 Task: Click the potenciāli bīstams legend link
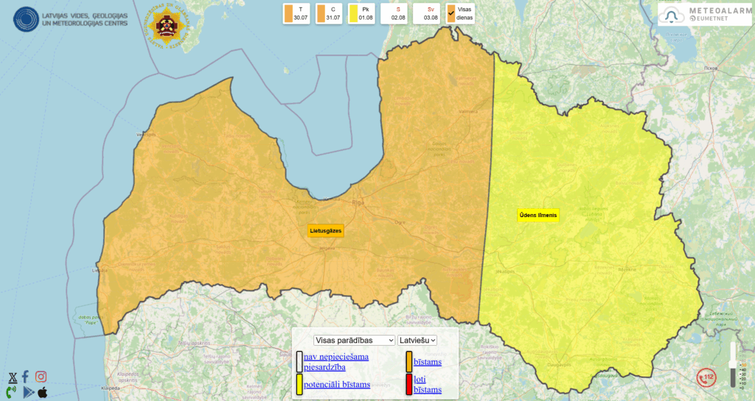coord(336,384)
